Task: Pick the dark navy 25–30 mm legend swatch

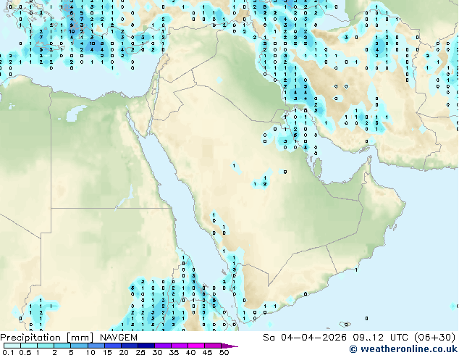Action: 146,346
